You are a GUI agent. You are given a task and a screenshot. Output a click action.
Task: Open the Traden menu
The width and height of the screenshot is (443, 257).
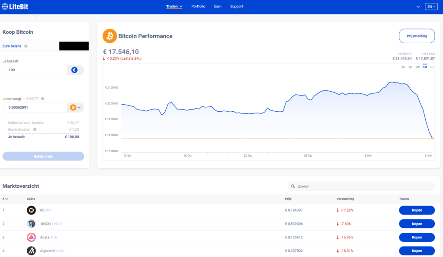(174, 6)
